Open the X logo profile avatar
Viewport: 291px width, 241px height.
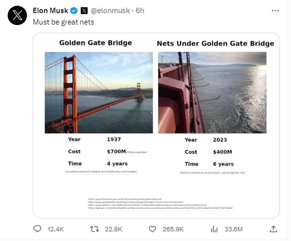[17, 15]
